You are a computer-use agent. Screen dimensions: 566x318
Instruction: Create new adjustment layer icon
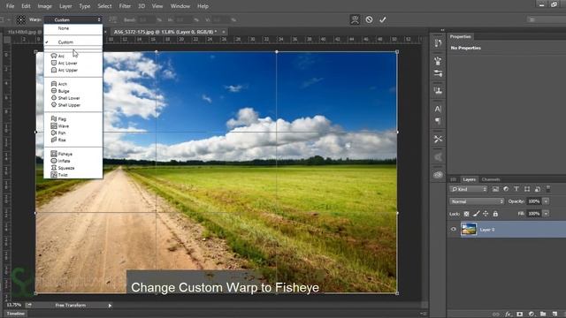coord(532,314)
